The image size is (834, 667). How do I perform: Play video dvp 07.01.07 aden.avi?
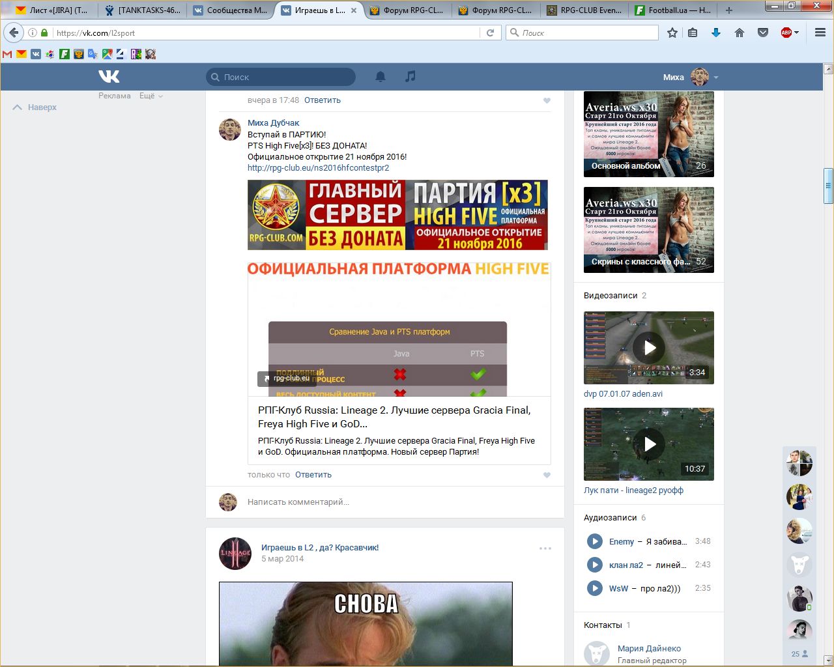click(x=649, y=348)
